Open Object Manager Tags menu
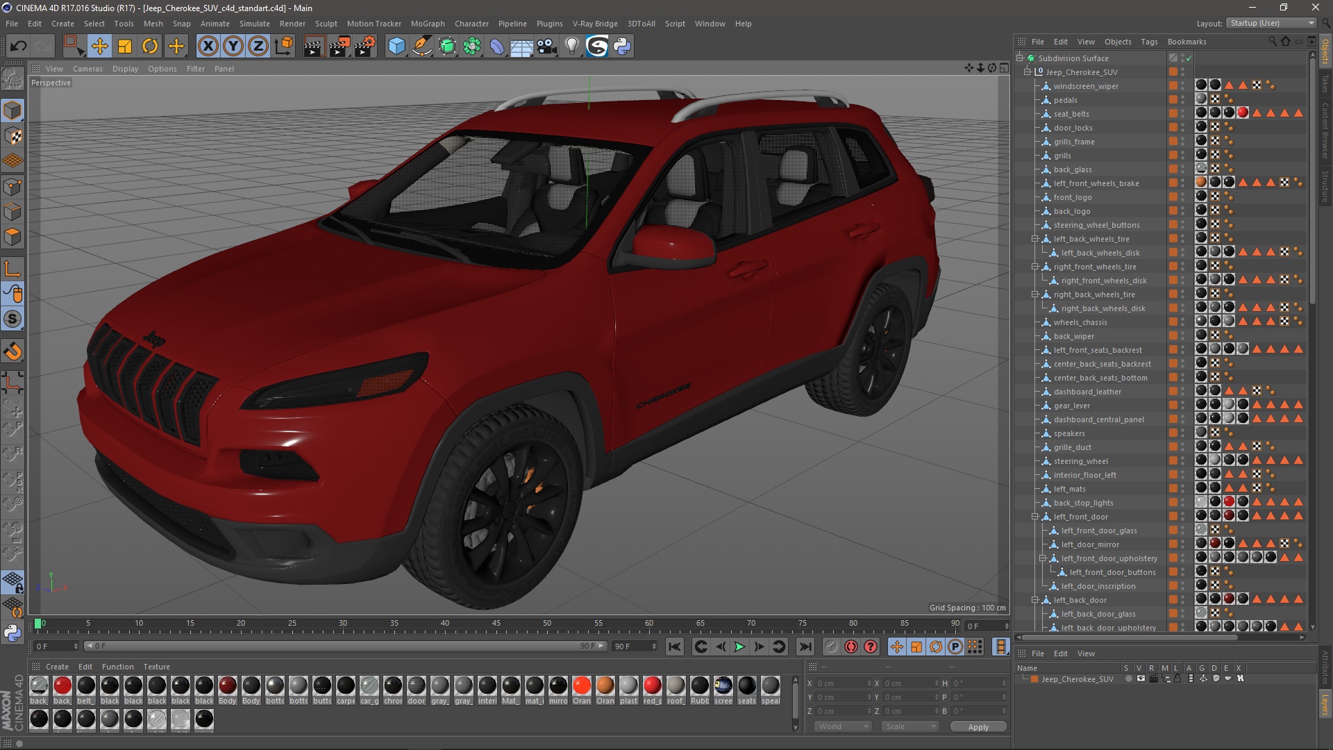 (1149, 42)
